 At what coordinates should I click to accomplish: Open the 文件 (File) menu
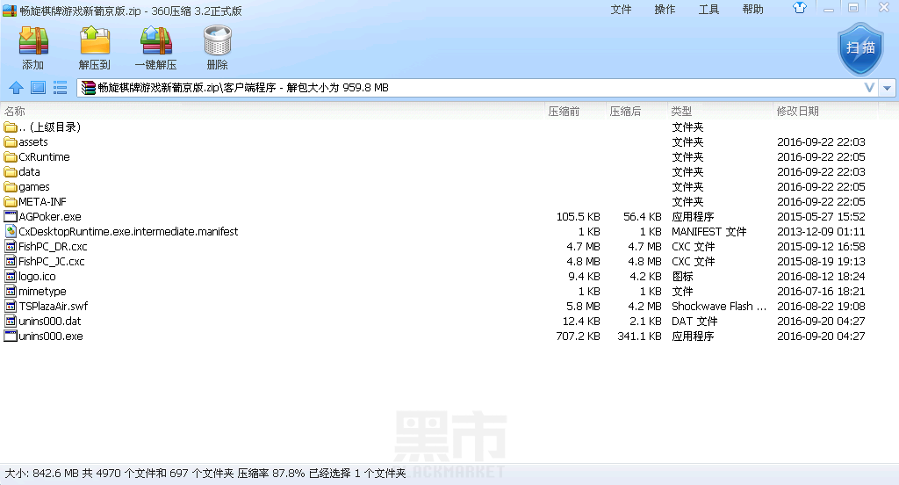click(x=621, y=9)
